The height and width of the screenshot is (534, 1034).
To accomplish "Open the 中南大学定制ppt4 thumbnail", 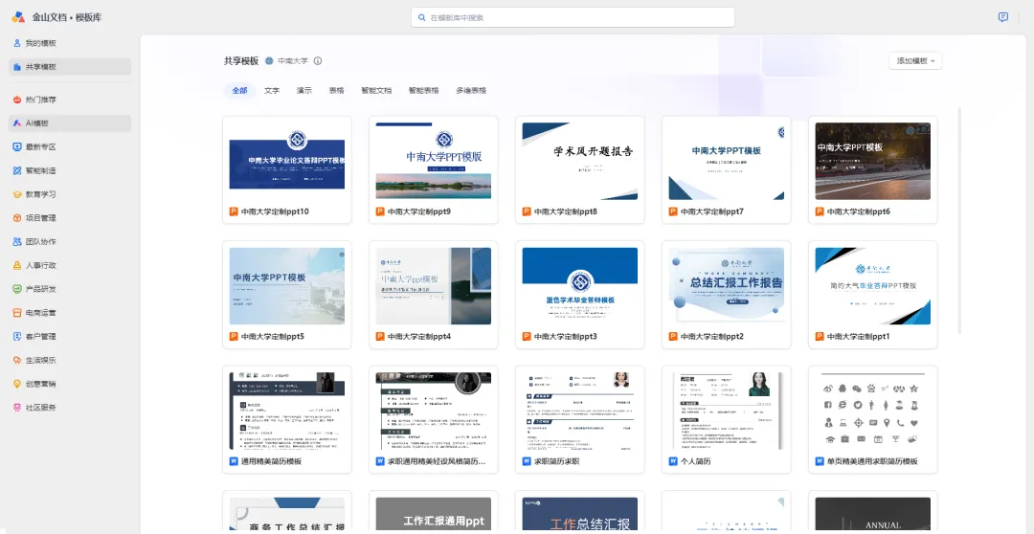I will click(x=434, y=285).
